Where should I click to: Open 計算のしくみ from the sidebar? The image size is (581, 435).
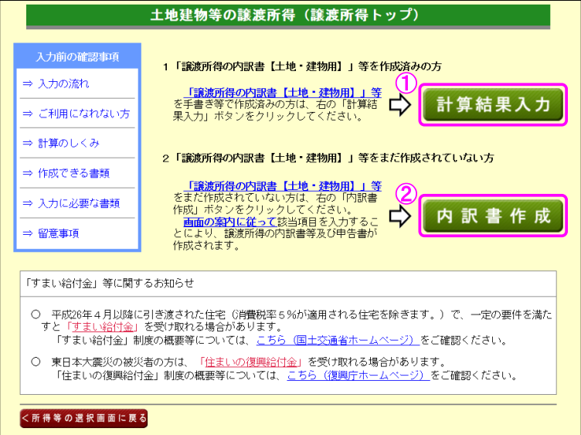tap(68, 144)
